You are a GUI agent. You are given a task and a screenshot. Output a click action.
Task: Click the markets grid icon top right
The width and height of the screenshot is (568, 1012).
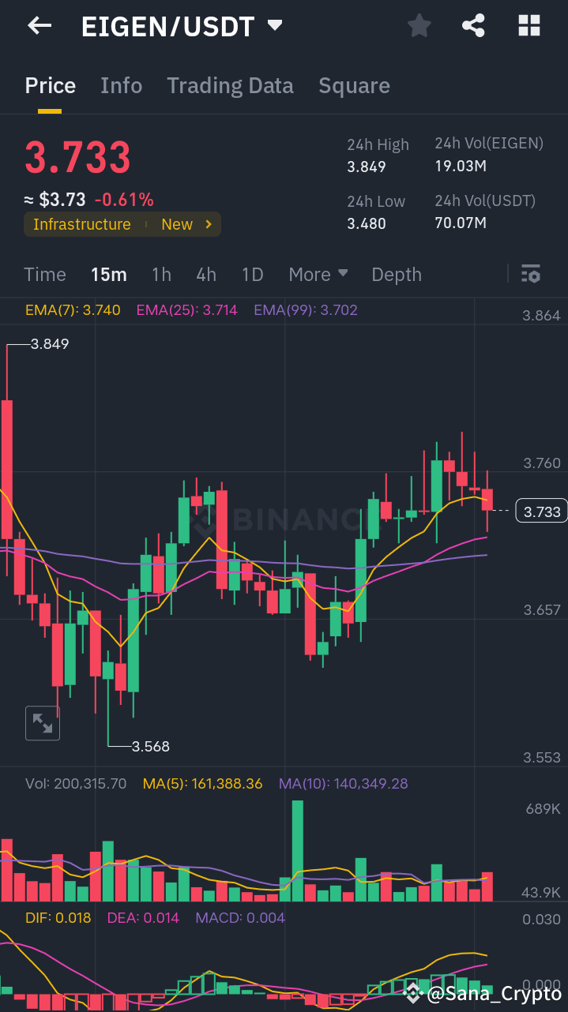(529, 25)
